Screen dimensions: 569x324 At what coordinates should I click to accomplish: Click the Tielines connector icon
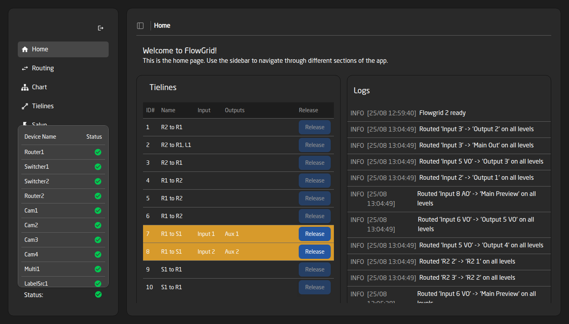(x=25, y=106)
